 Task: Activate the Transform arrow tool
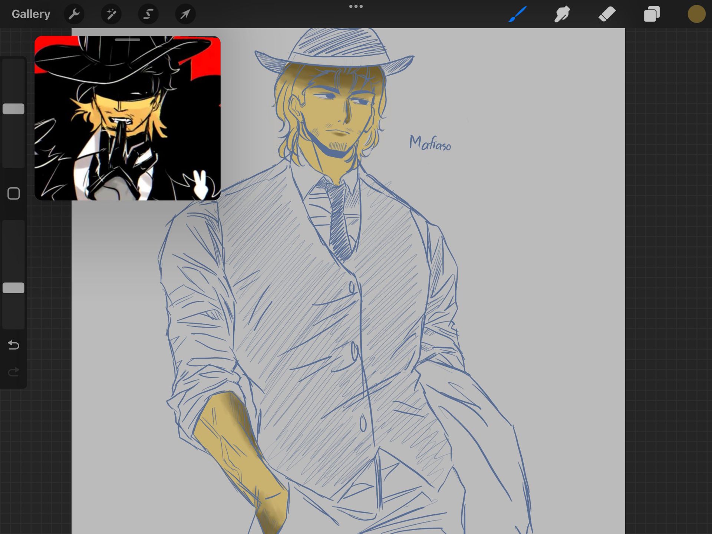[185, 14]
